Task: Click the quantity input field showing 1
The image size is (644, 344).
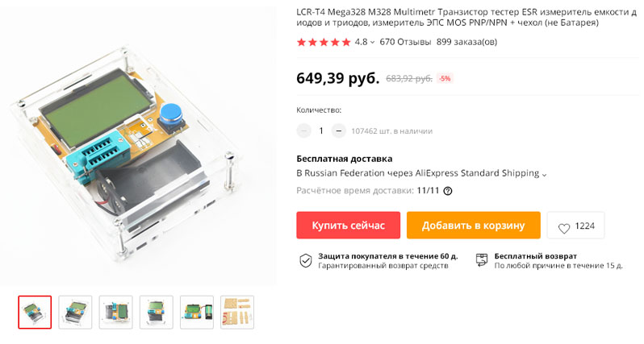Action: tap(321, 131)
